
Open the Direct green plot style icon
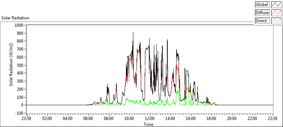pos(277,21)
